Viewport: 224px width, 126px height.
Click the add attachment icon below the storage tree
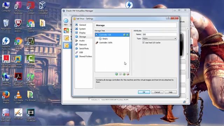point(124,74)
